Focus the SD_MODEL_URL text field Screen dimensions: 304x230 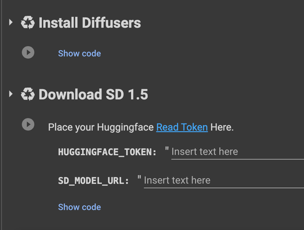tap(224, 181)
